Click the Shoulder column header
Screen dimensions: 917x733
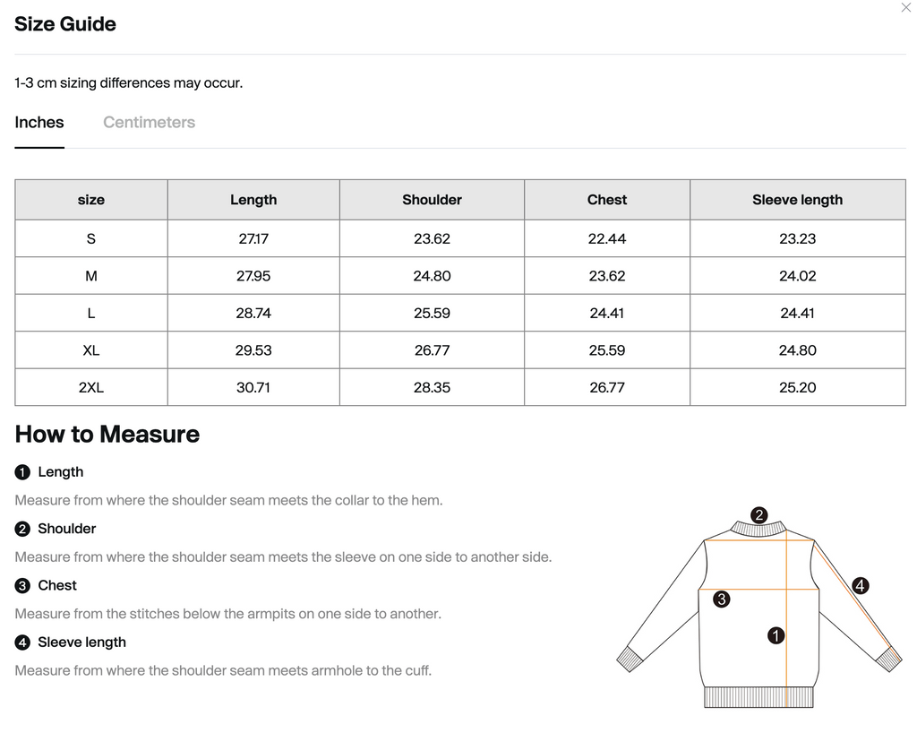click(x=433, y=200)
